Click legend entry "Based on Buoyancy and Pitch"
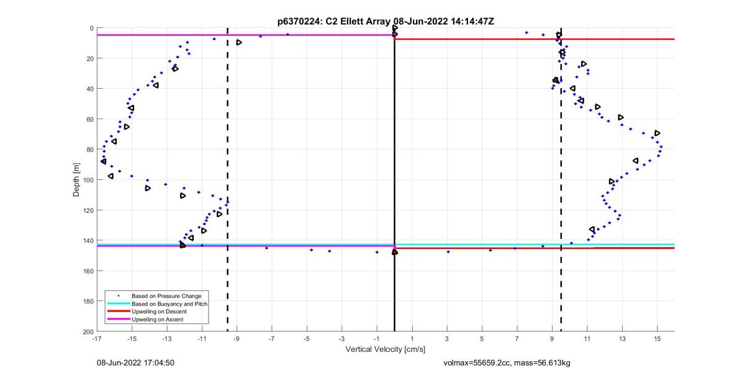The image size is (745, 373). pos(169,304)
